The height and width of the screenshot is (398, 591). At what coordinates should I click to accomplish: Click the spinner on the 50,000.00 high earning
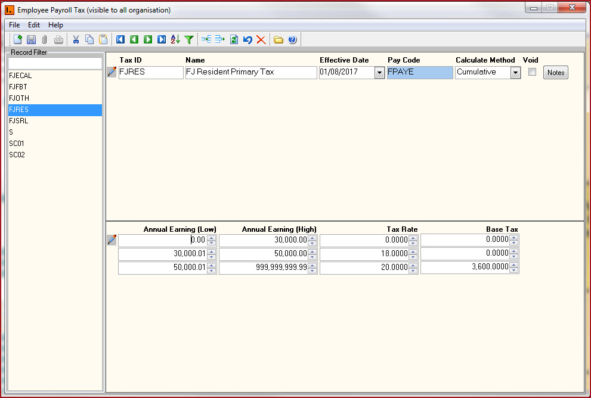(312, 254)
